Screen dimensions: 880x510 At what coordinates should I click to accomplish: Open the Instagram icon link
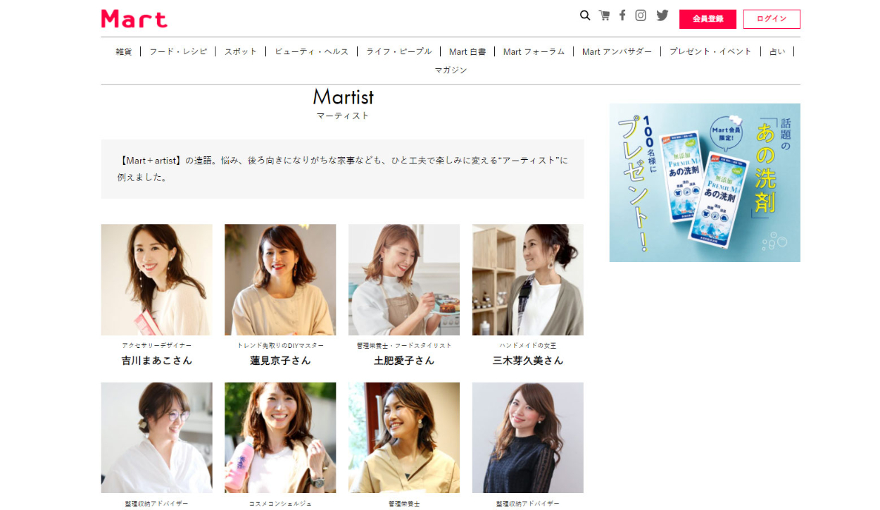click(x=641, y=15)
